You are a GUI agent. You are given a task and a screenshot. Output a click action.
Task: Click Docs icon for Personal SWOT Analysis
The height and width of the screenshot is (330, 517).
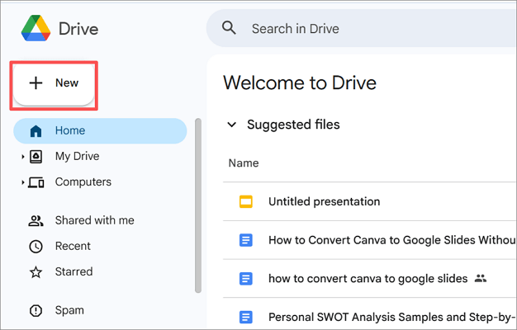point(246,318)
